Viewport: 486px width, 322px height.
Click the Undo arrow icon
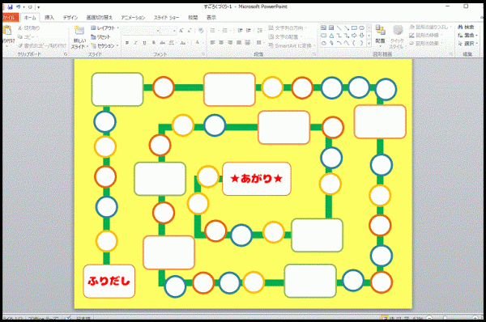click(x=19, y=6)
